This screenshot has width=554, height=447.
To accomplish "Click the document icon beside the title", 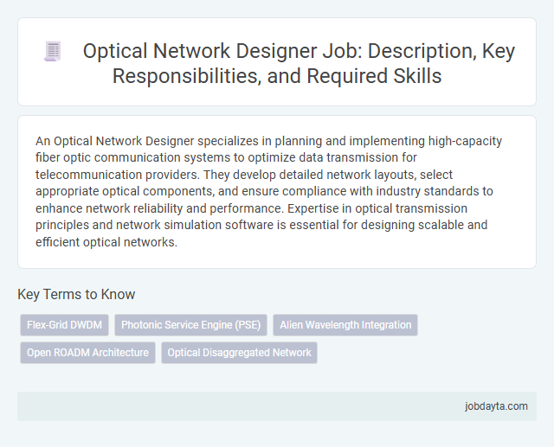I will tap(53, 51).
